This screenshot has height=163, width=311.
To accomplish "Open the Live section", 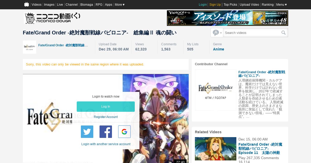I will (60, 5).
